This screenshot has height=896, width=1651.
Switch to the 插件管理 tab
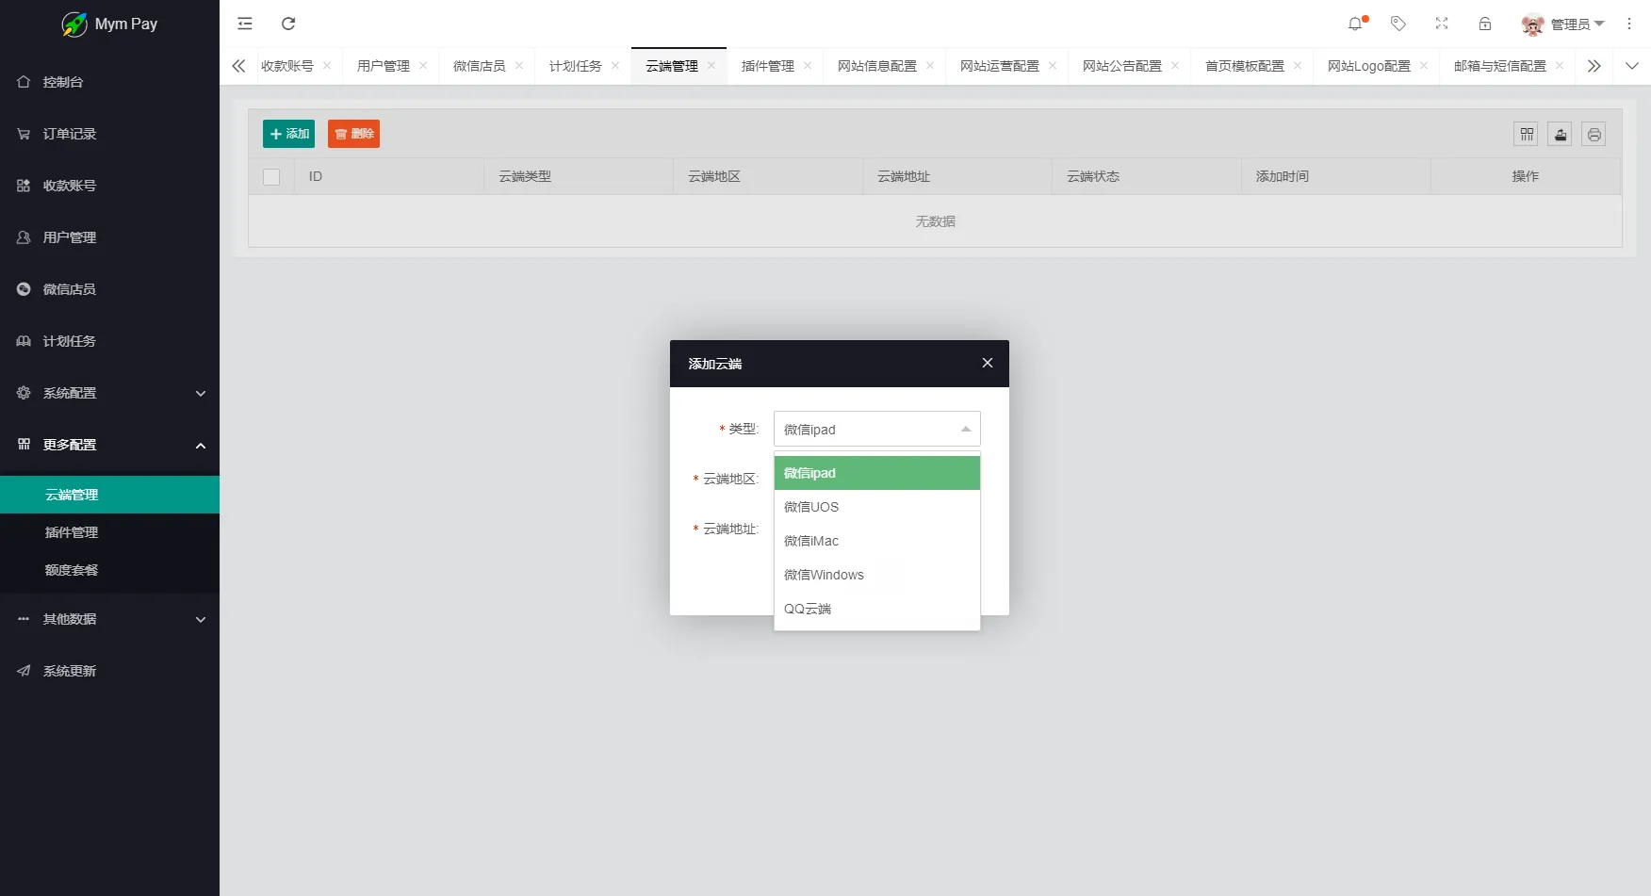[x=767, y=66]
